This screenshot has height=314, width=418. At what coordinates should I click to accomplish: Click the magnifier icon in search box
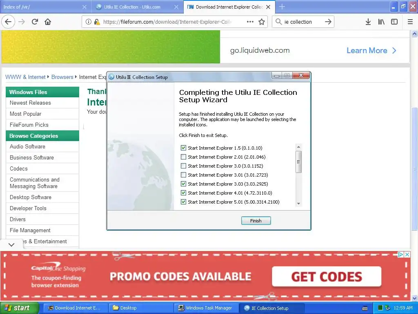click(x=278, y=22)
